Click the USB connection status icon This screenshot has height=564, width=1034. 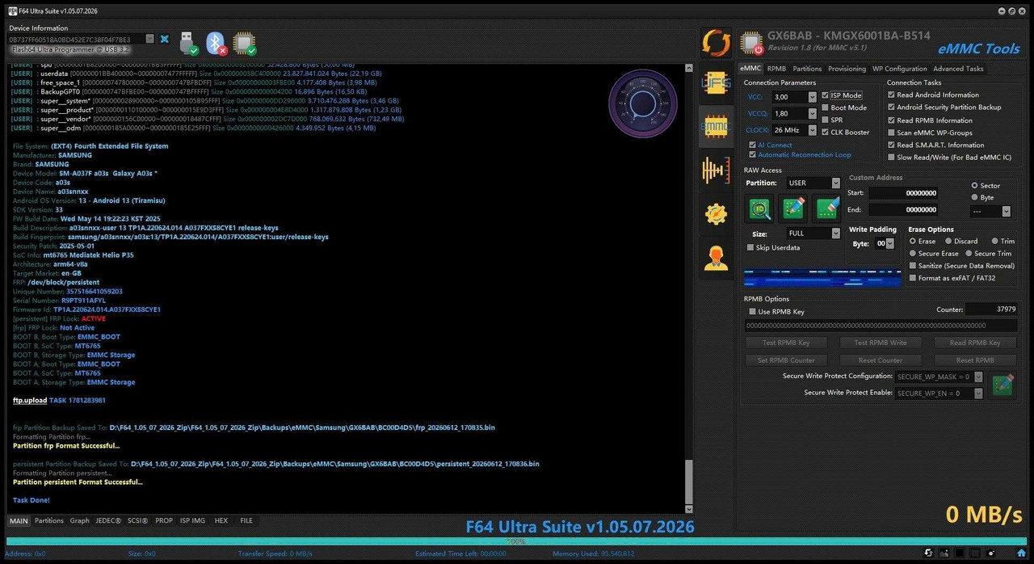pos(188,44)
